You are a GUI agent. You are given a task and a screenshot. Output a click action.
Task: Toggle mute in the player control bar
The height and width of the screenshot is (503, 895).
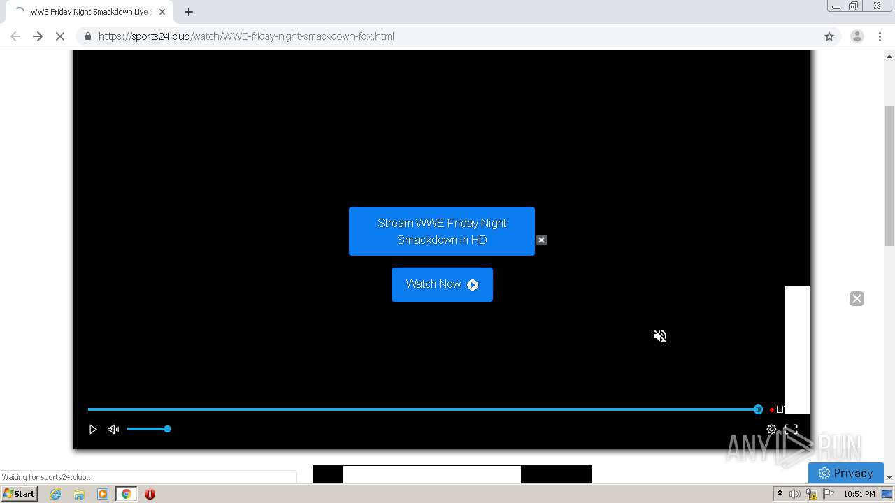[113, 429]
